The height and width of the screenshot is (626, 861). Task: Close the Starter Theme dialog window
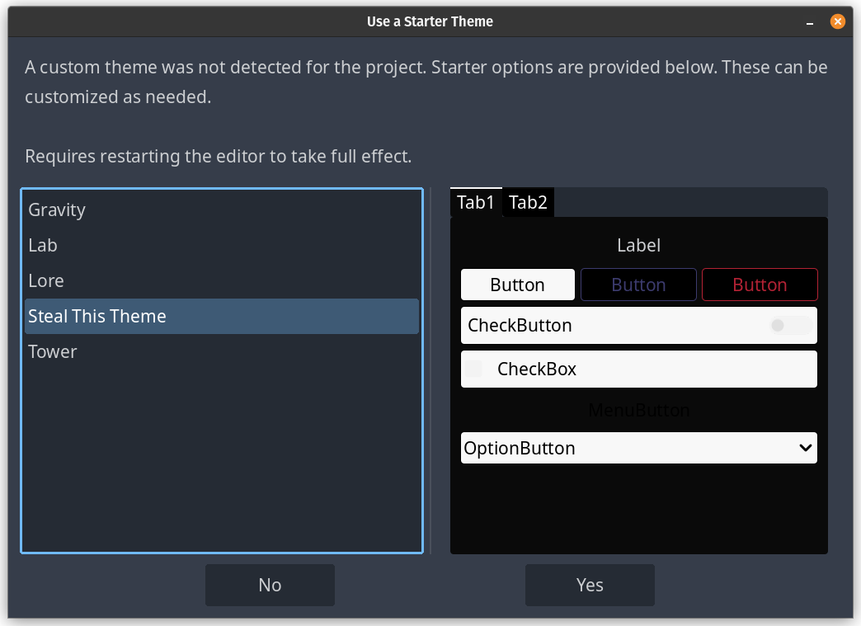pyautogui.click(x=837, y=21)
